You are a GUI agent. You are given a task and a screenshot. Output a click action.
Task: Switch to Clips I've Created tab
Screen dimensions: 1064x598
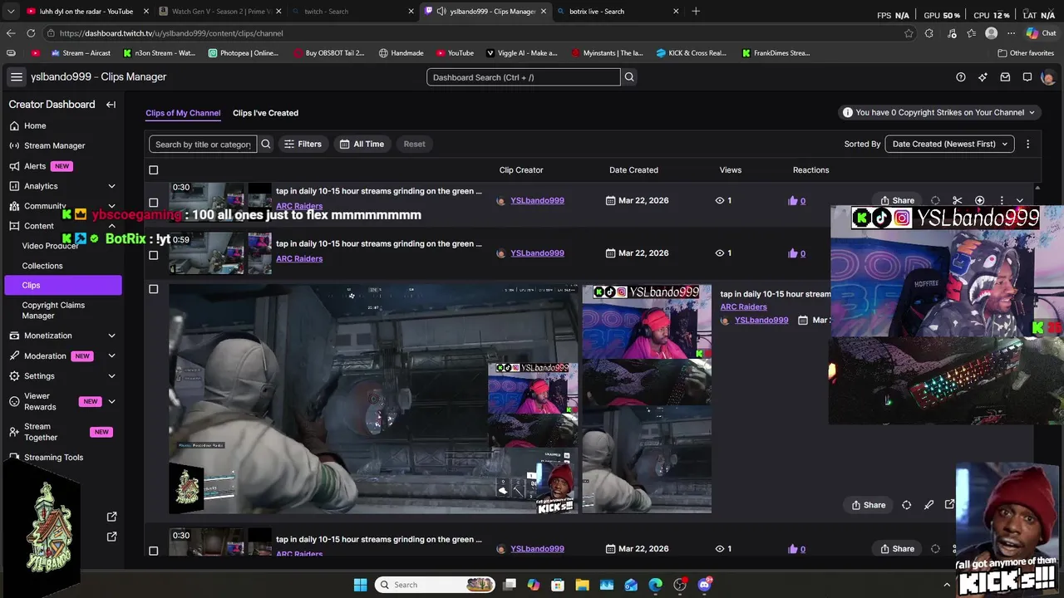tap(265, 113)
